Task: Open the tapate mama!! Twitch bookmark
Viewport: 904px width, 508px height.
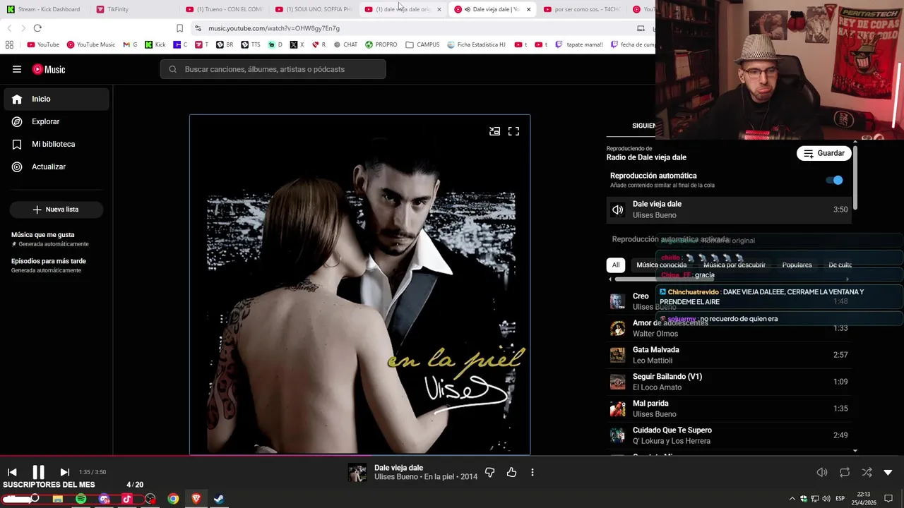Action: pos(579,44)
